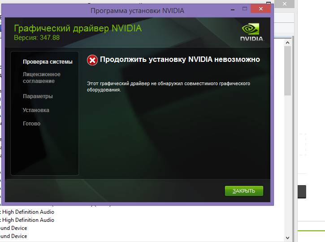The height and width of the screenshot is (242, 325).
Task: Click scroll up arrow in background window
Action: (287, 43)
